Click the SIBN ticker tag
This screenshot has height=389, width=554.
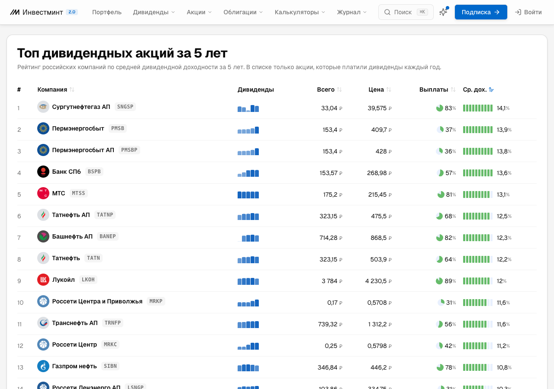[x=110, y=366]
